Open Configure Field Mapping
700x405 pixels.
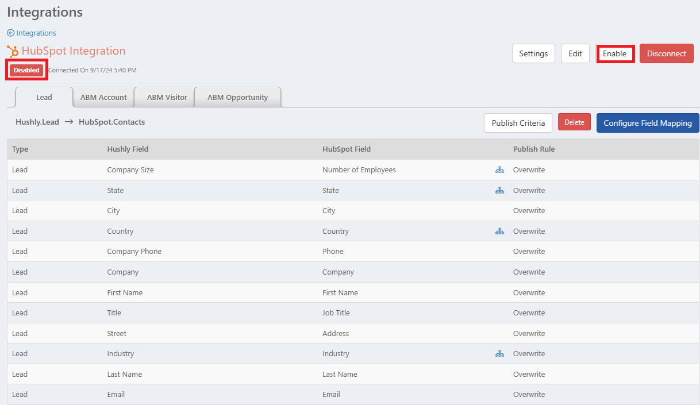click(648, 123)
